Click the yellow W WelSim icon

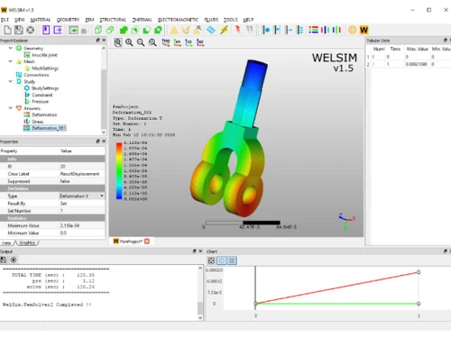[364, 30]
